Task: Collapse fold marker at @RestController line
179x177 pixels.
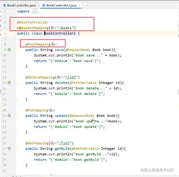Action: coord(15,22)
